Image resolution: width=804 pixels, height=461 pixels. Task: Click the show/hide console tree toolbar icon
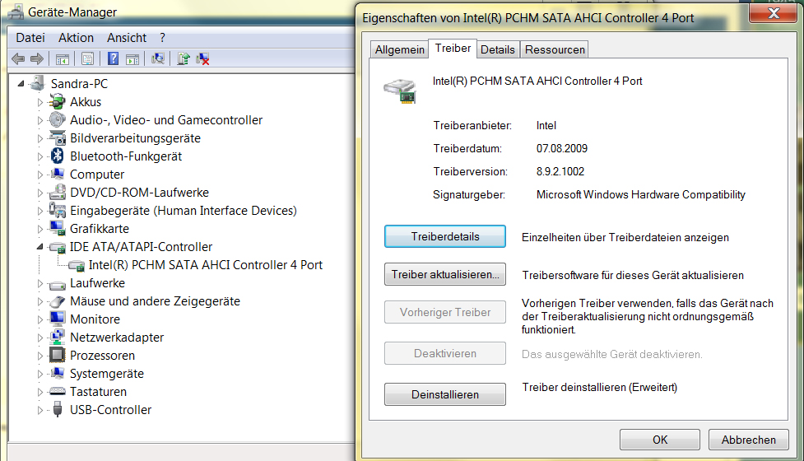[x=63, y=59]
